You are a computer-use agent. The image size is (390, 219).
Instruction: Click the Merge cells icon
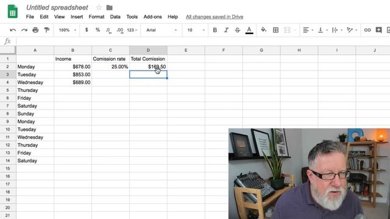[x=287, y=30]
